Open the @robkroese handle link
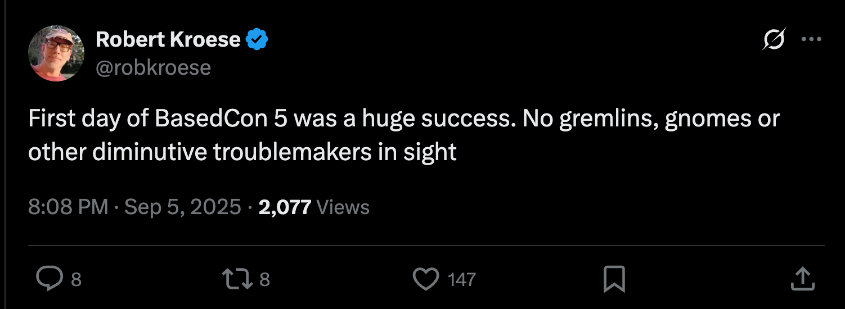845x309 pixels. tap(153, 68)
